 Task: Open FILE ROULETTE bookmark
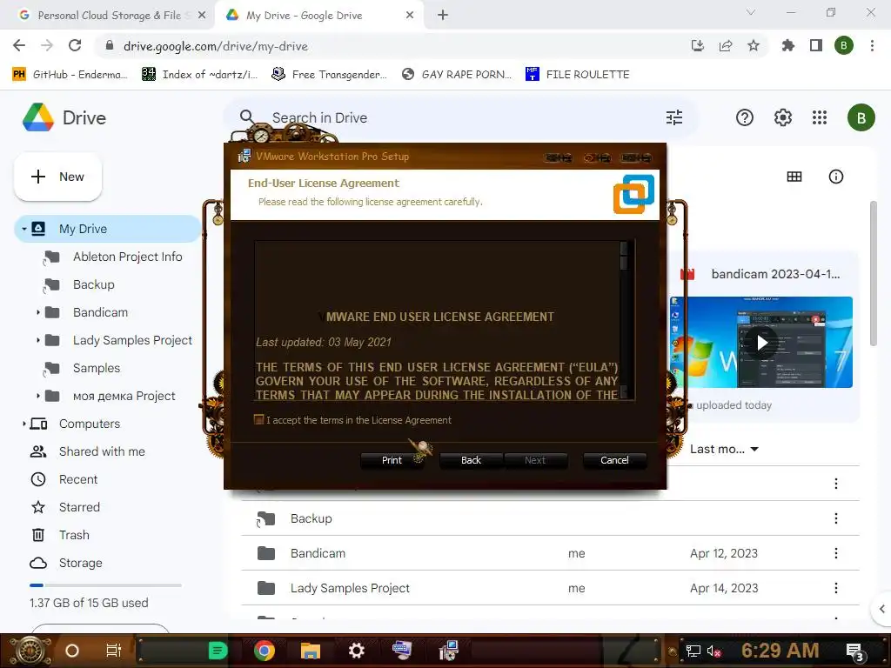(x=578, y=75)
